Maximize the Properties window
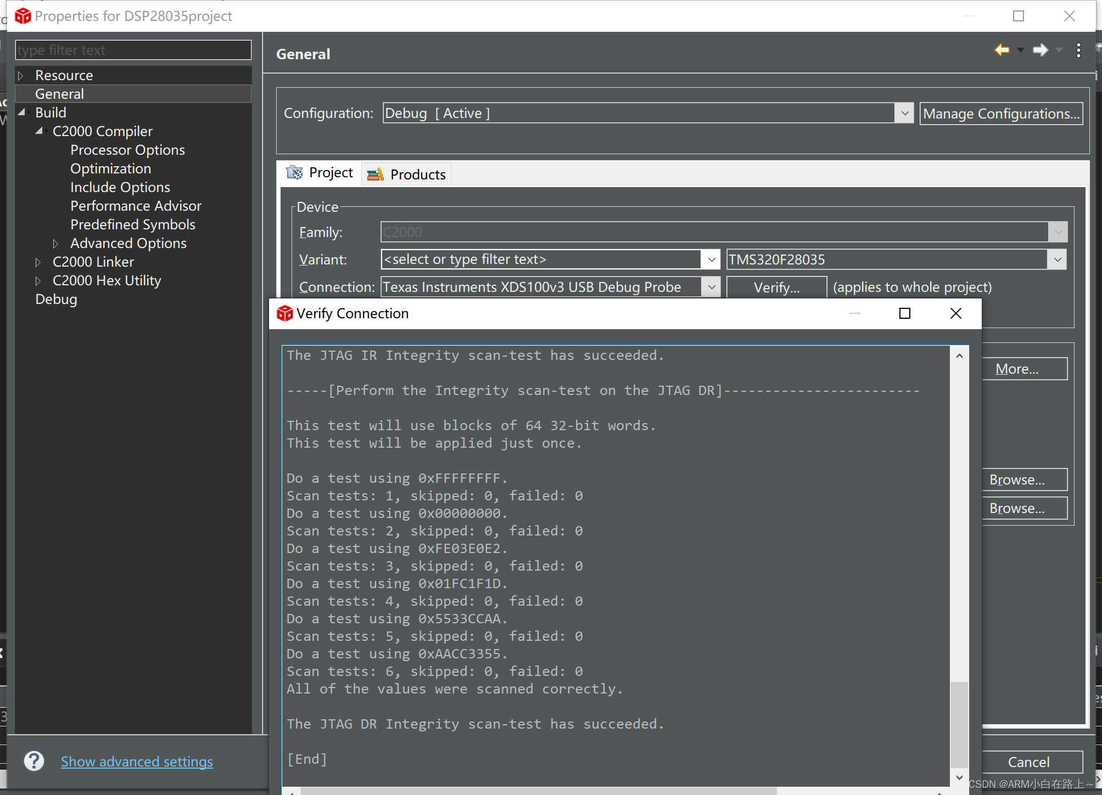The image size is (1102, 795). point(1019,16)
